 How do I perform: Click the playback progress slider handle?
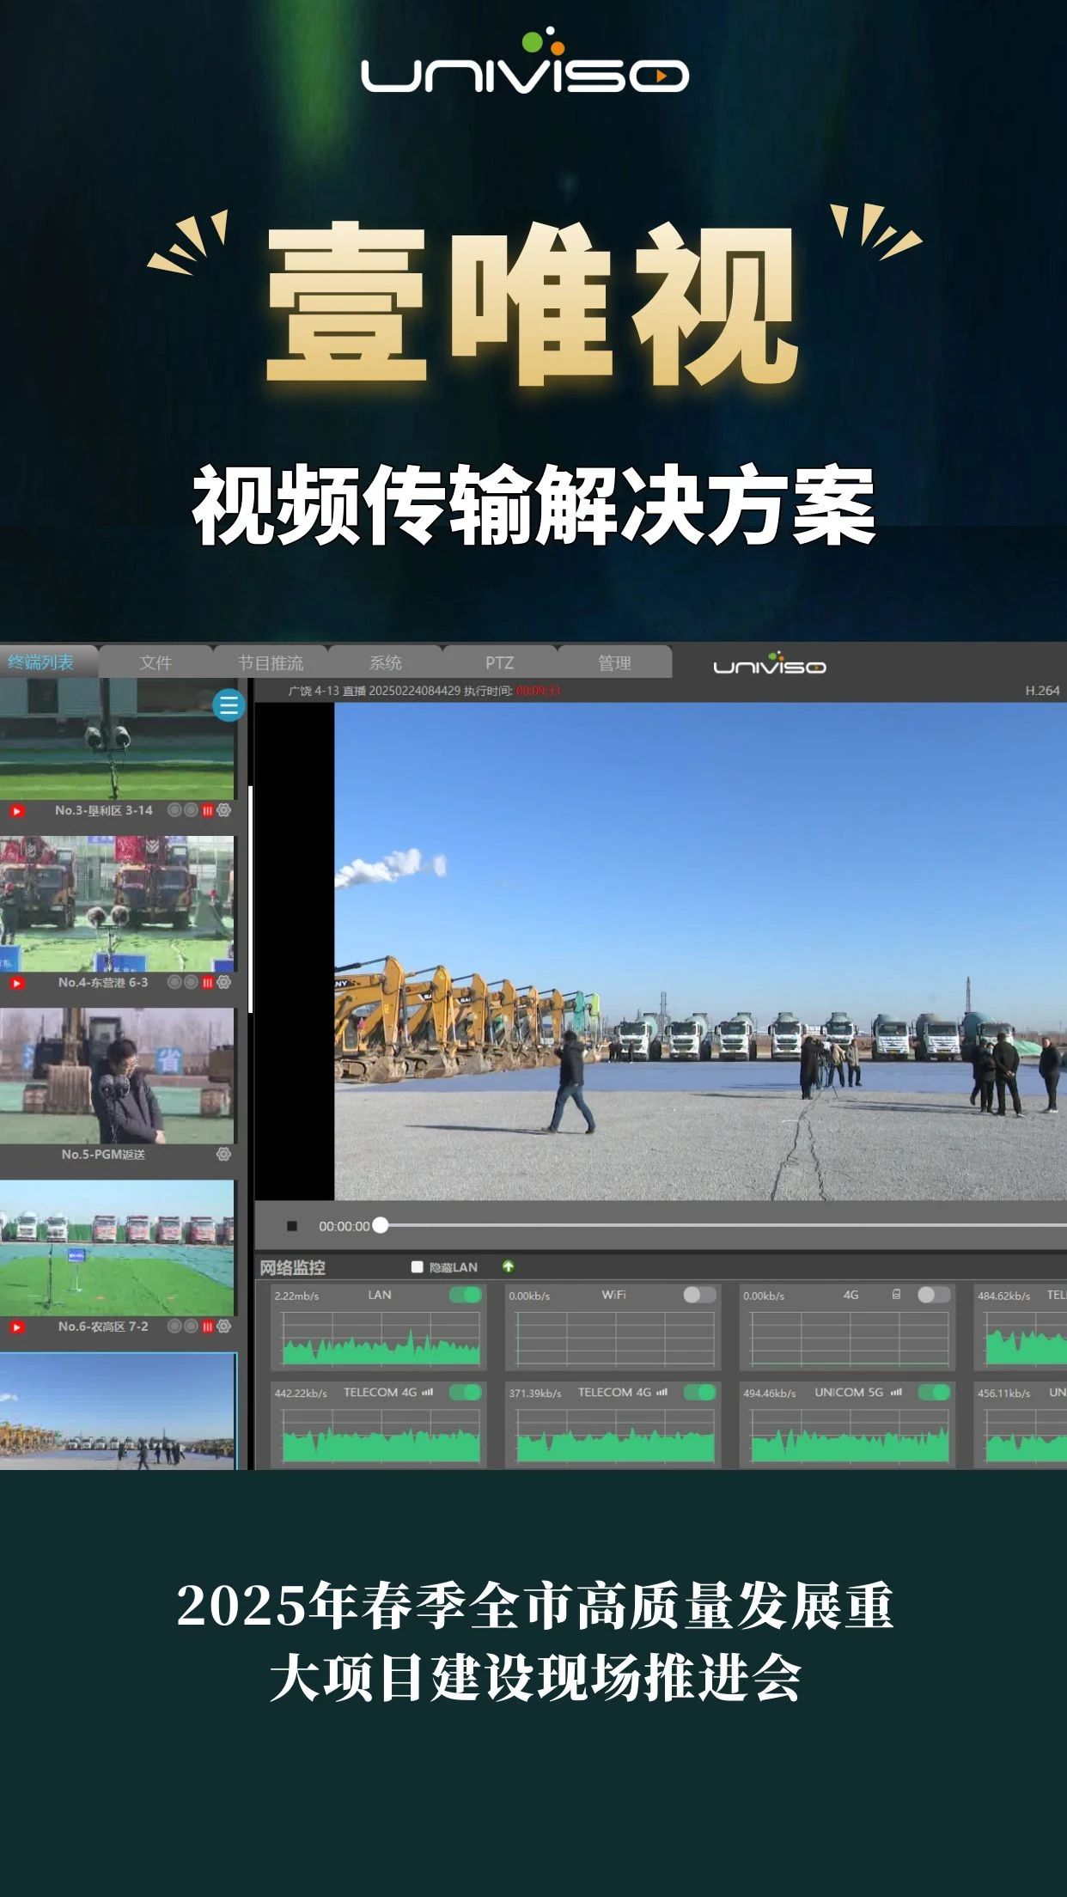click(381, 1225)
